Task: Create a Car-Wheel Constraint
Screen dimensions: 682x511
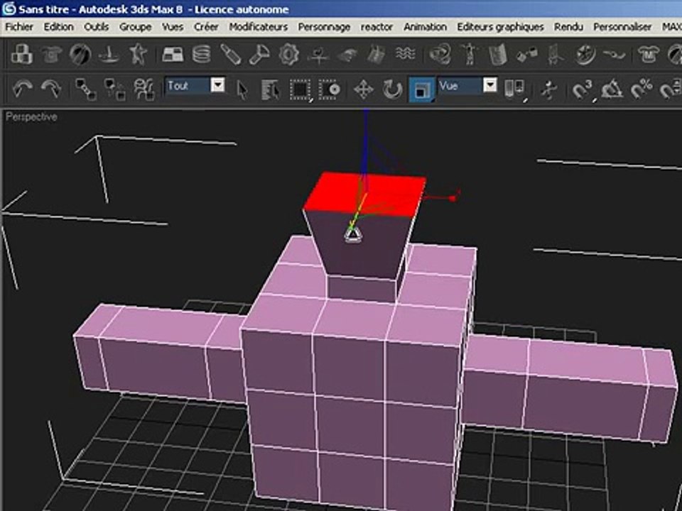Action: point(585,55)
